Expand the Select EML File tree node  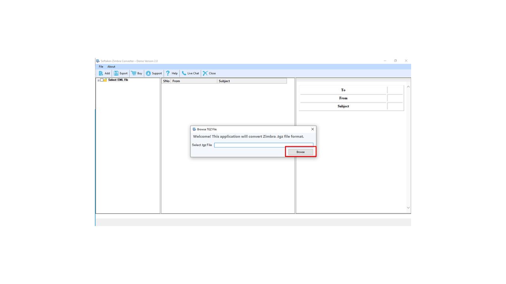click(x=98, y=80)
